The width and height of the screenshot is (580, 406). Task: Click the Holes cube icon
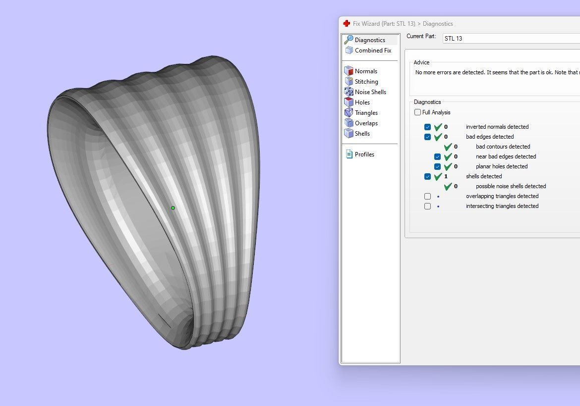click(349, 102)
